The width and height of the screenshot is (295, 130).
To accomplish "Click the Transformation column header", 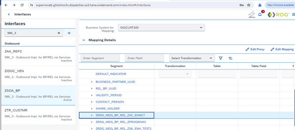I will [175, 66].
